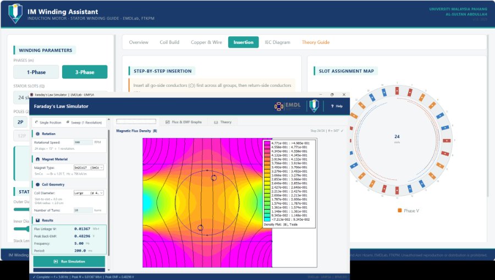Click the Frequency value 5.00
The width and height of the screenshot is (495, 280).
[x=79, y=243]
